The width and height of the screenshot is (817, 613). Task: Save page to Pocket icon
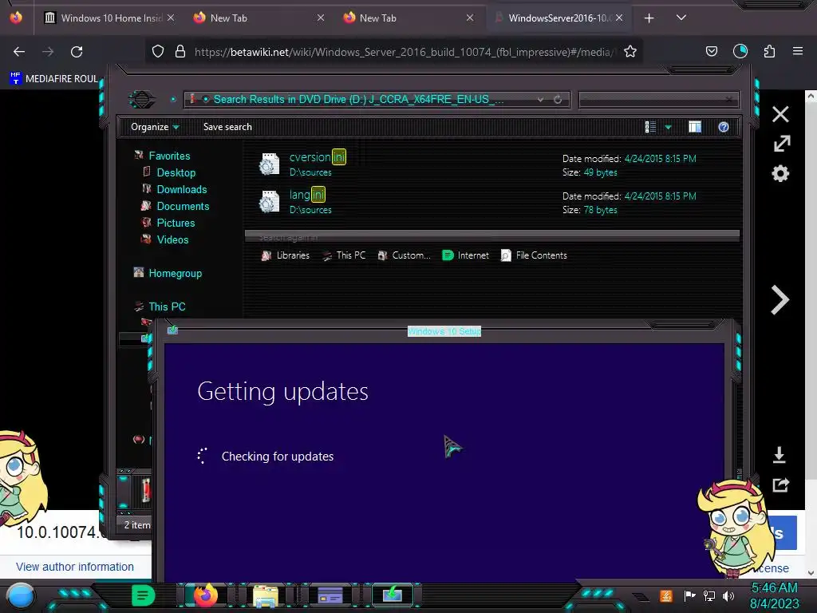click(x=711, y=52)
